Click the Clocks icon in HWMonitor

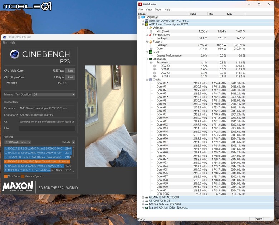[151, 80]
